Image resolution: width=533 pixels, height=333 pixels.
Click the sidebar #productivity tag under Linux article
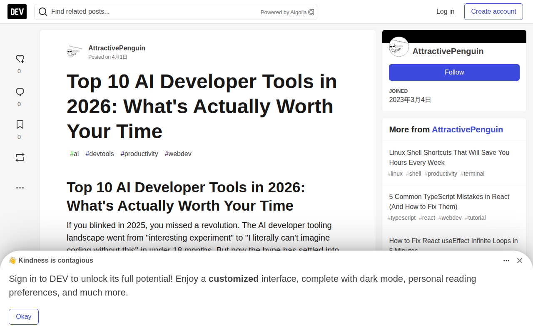[441, 174]
